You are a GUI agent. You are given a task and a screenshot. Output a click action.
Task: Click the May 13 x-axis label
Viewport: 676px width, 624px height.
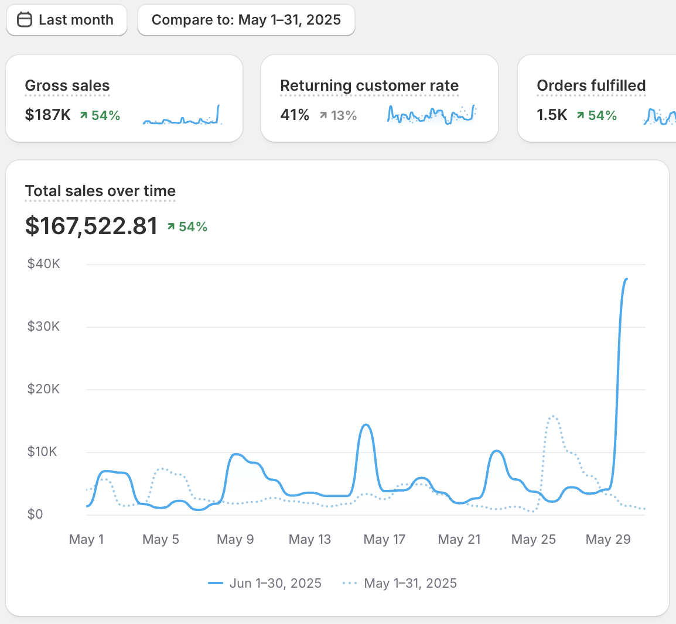point(310,539)
